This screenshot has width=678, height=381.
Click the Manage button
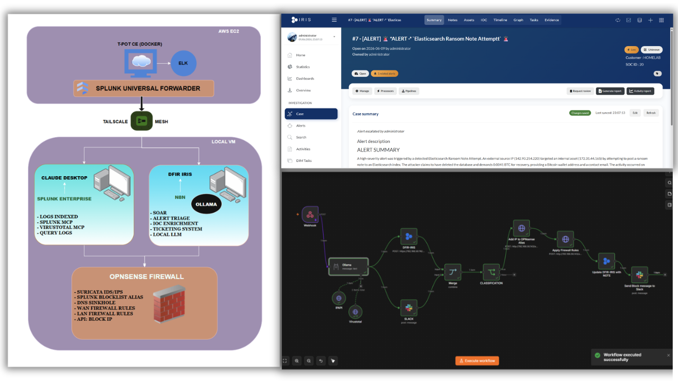coord(362,91)
